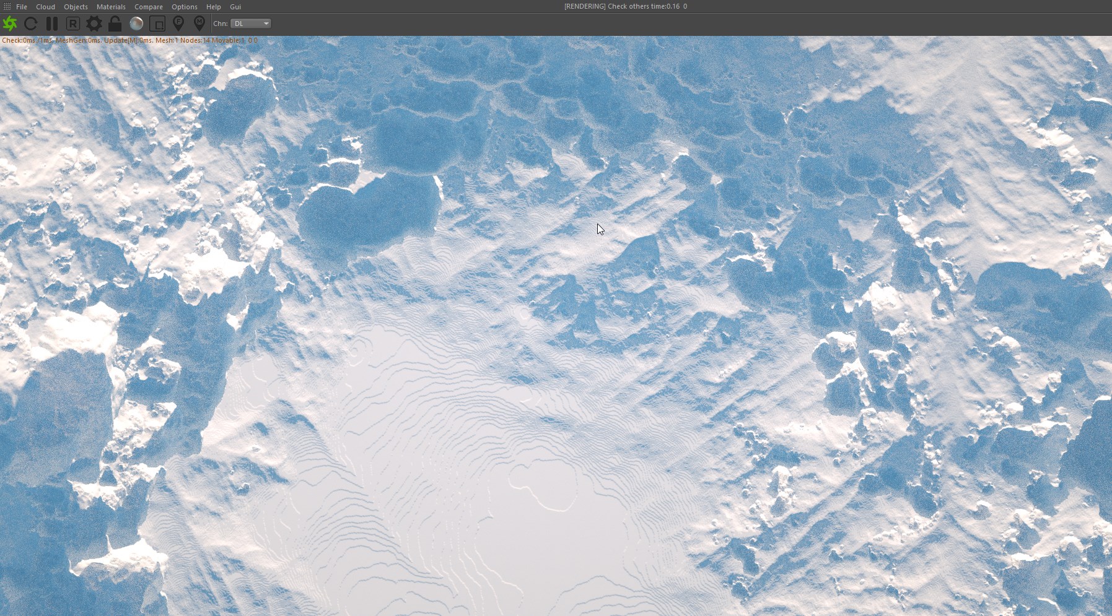Open the Chn channel dropdown showing DL
This screenshot has width=1112, height=616.
point(251,24)
